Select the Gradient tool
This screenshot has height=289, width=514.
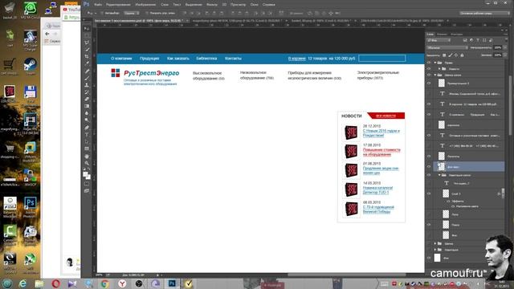(x=87, y=106)
